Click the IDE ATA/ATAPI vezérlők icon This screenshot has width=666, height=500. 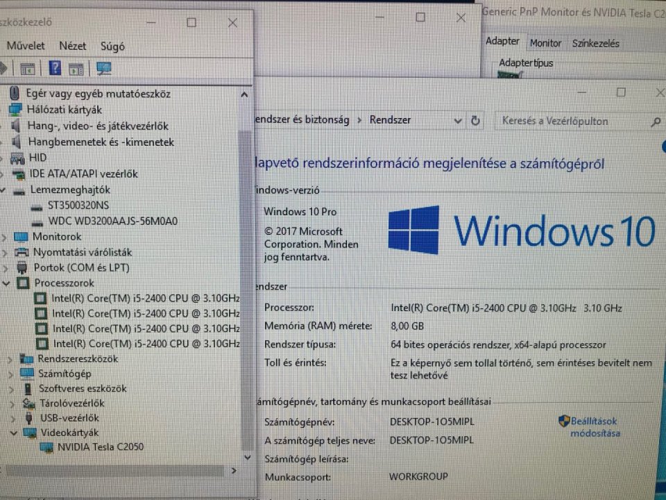(19, 174)
